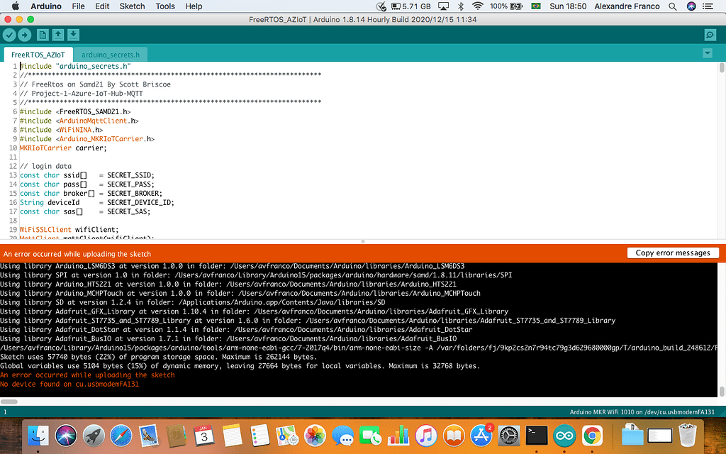This screenshot has width=726, height=454.
Task: Open Safari from the Dock
Action: pyautogui.click(x=121, y=436)
